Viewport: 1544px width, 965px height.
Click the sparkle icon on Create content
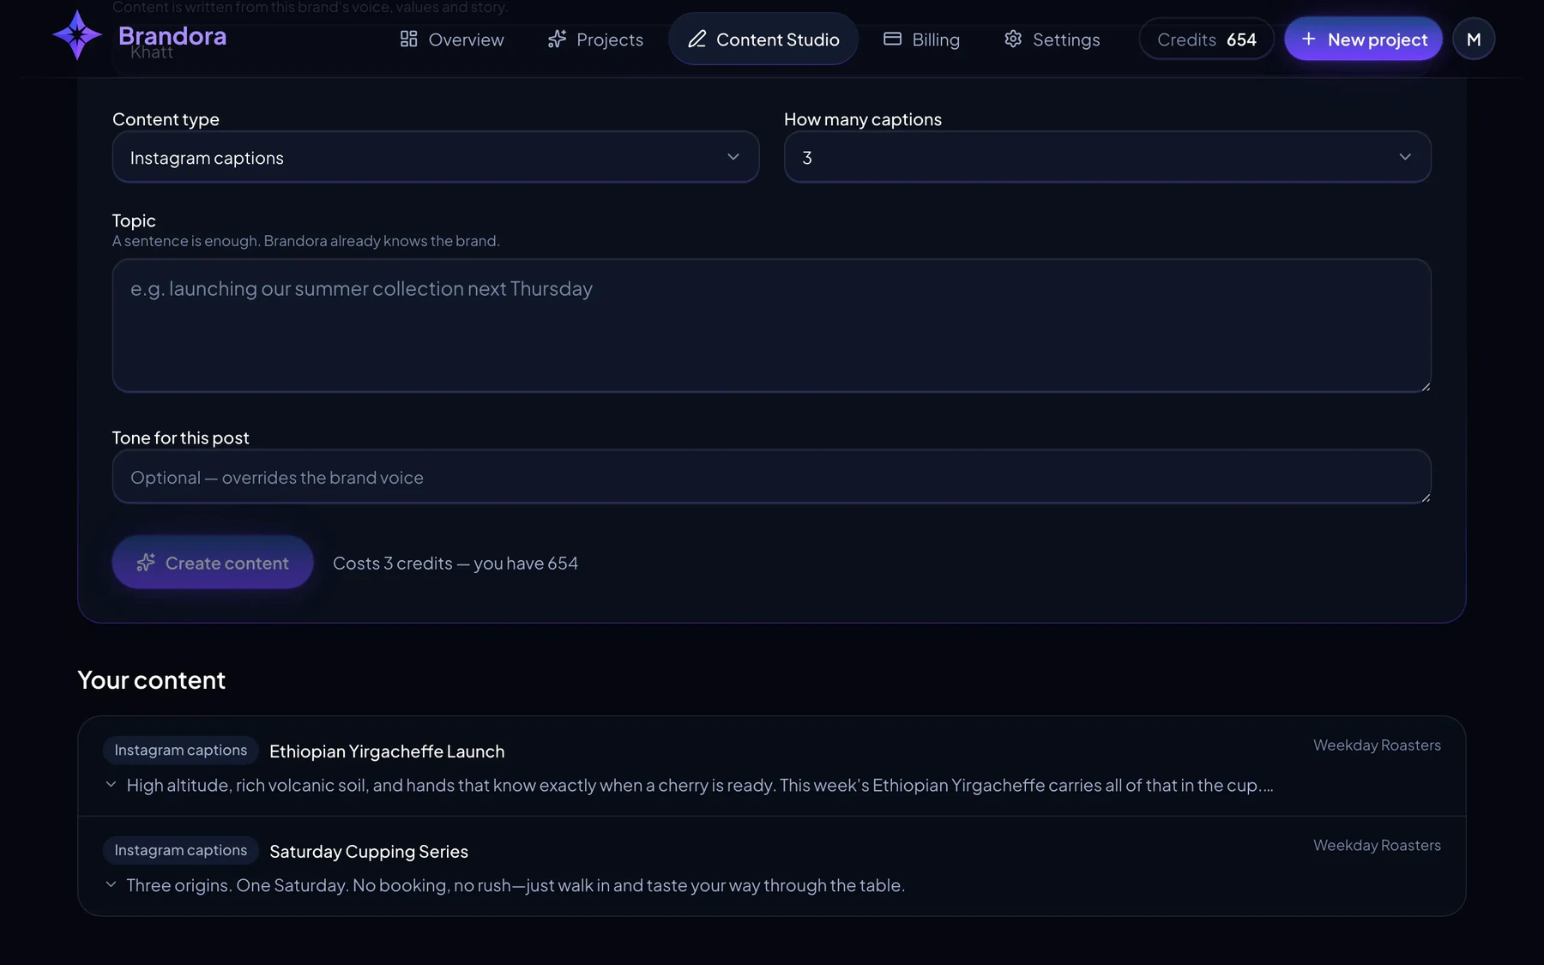coord(146,563)
